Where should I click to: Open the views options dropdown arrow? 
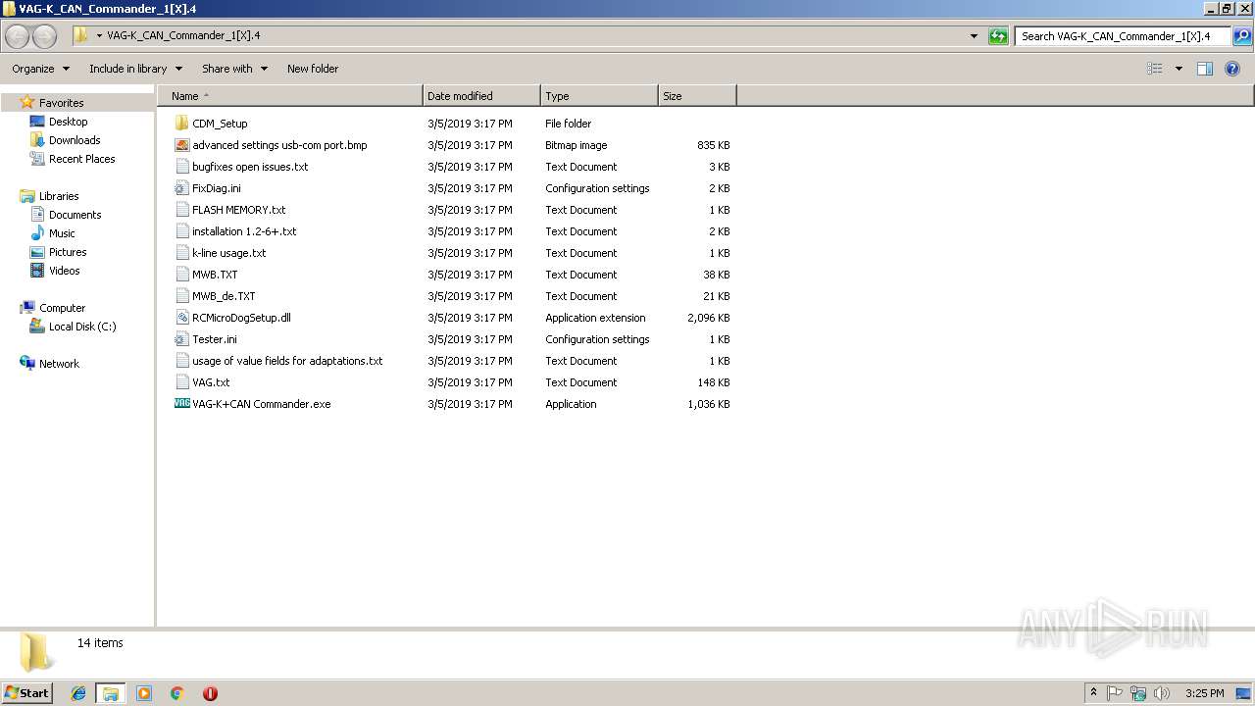point(1179,69)
